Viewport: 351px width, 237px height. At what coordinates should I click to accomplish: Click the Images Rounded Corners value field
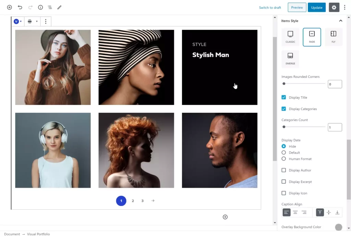[x=335, y=84]
